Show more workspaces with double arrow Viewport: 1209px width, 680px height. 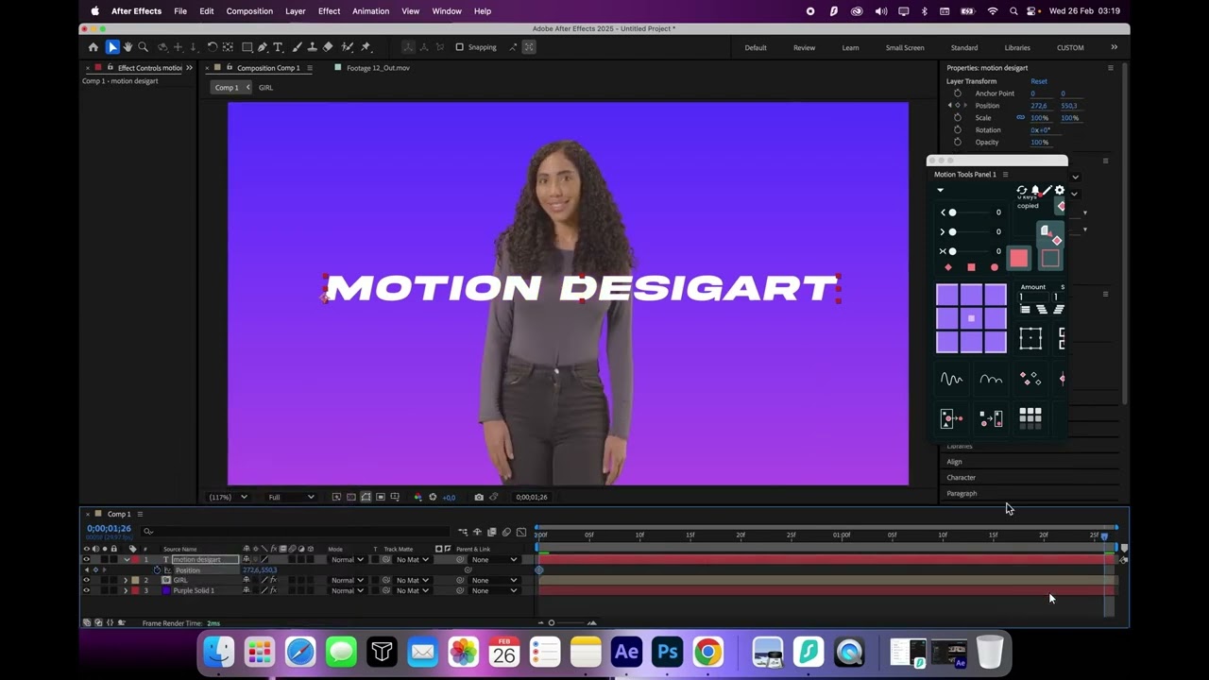coord(1114,47)
